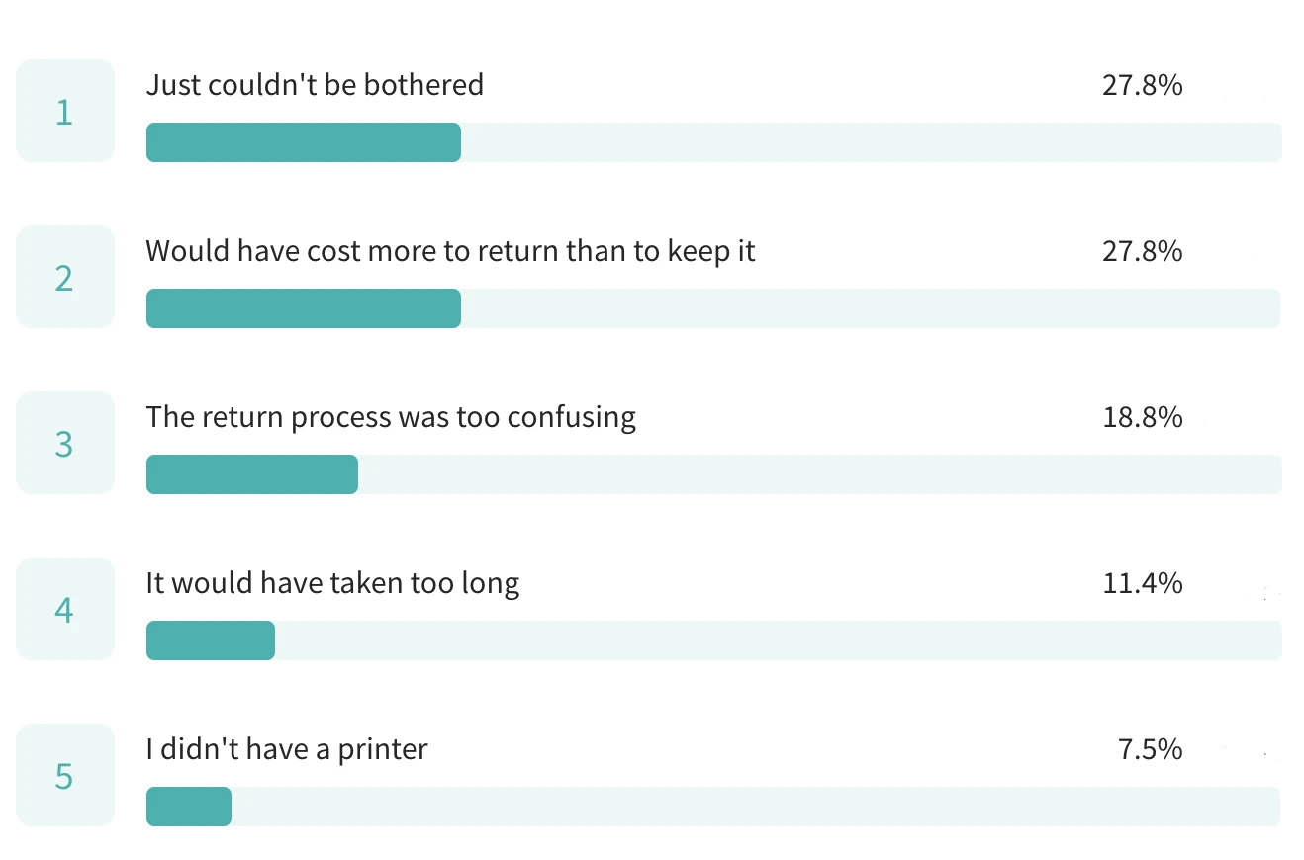Click "The return process was too confusing"
Image resolution: width=1304 pixels, height=860 pixels.
click(391, 417)
